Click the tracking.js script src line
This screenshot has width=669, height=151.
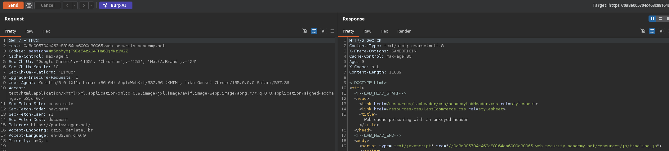click(x=511, y=146)
